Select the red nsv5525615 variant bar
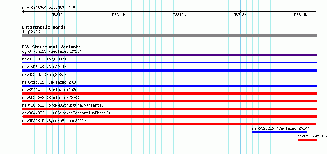Image resolution: width=327 pixels, height=154 pixels. point(169,124)
